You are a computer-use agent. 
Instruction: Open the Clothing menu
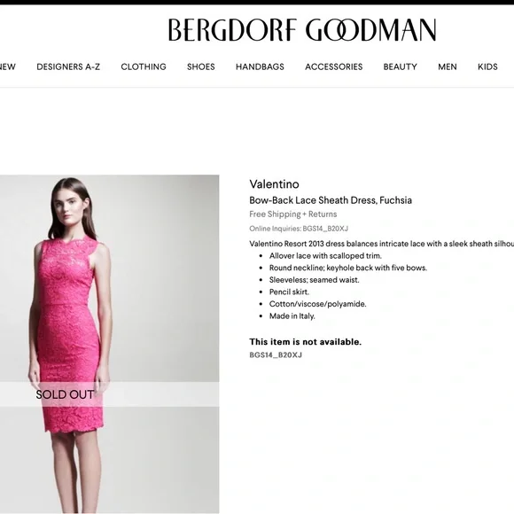coord(144,66)
